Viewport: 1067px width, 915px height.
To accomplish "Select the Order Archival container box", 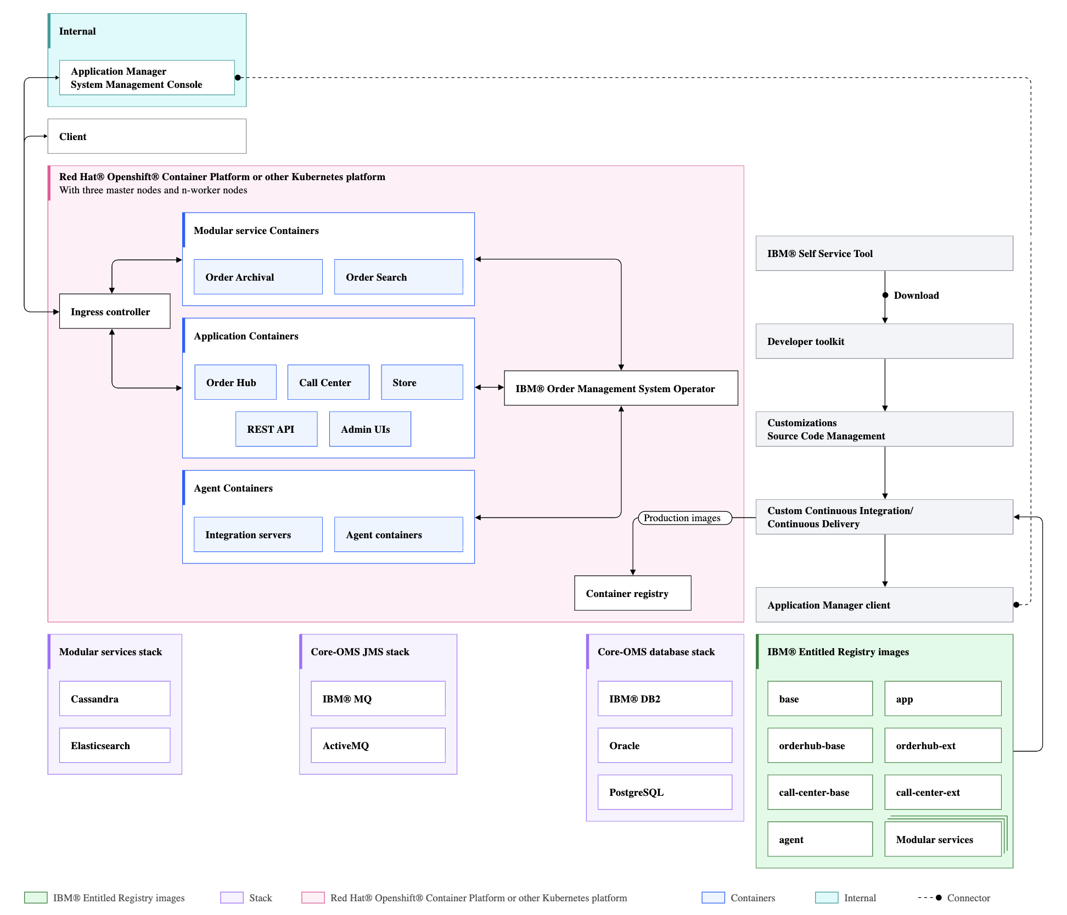I will click(257, 276).
